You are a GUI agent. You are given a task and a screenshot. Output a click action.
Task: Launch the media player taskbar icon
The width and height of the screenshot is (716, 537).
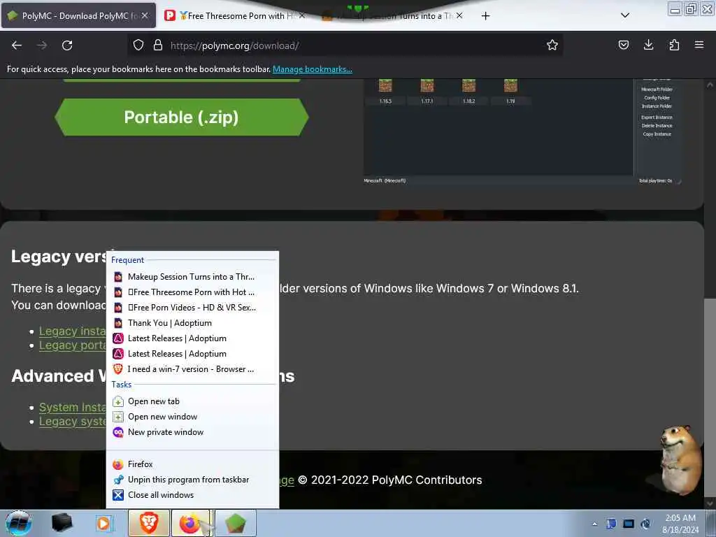[103, 523]
